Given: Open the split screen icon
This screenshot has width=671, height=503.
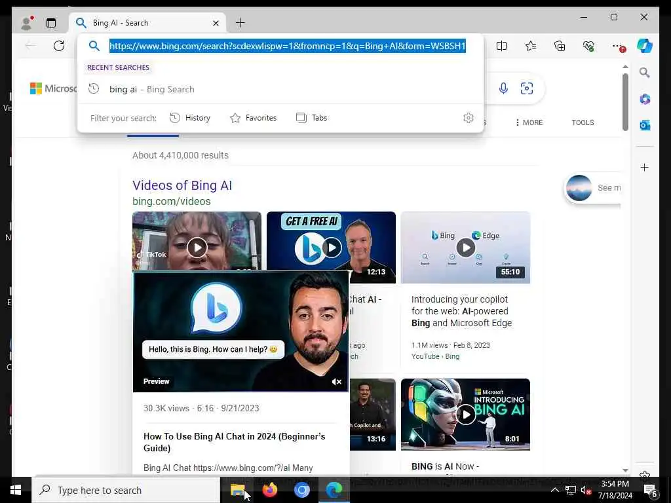Looking at the screenshot, I should (501, 46).
